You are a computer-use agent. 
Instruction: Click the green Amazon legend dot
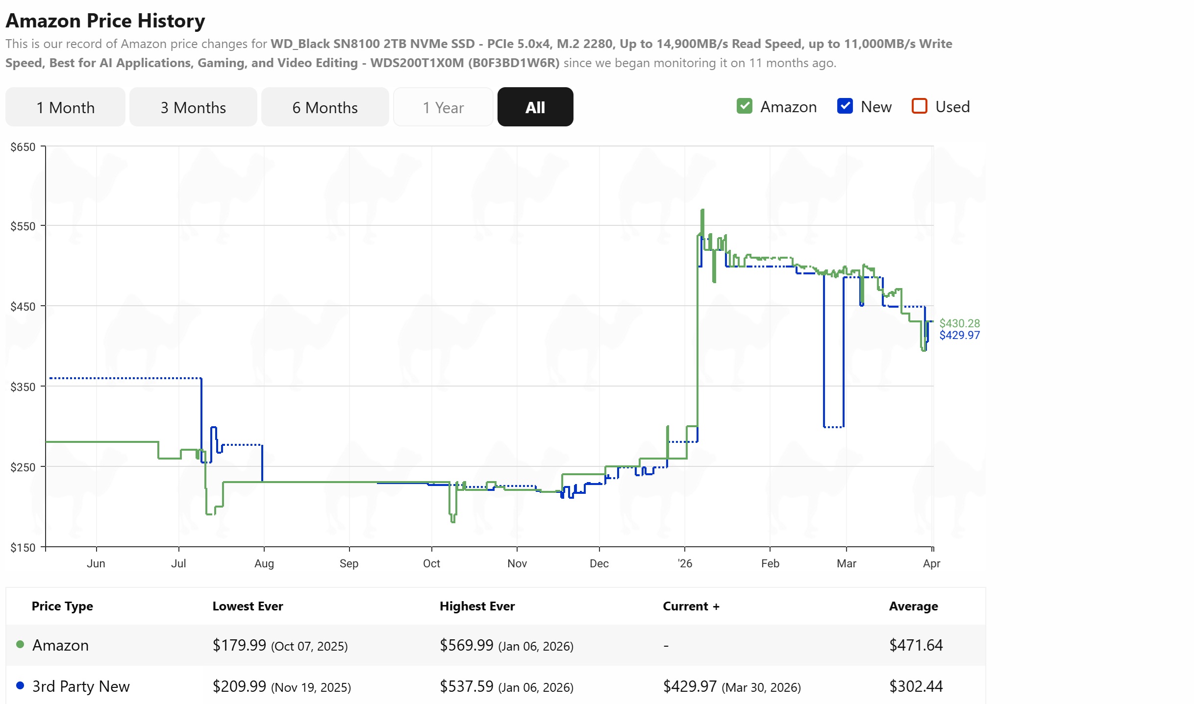20,645
